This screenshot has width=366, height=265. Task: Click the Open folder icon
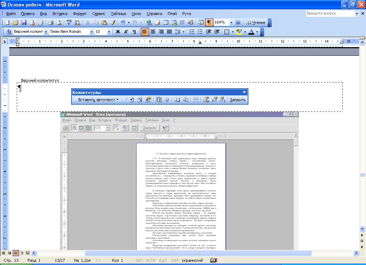tap(15, 22)
